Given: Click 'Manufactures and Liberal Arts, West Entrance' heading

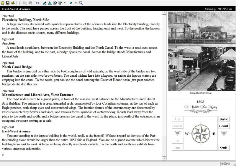Looking at the screenshot, I should (x=38, y=95).
